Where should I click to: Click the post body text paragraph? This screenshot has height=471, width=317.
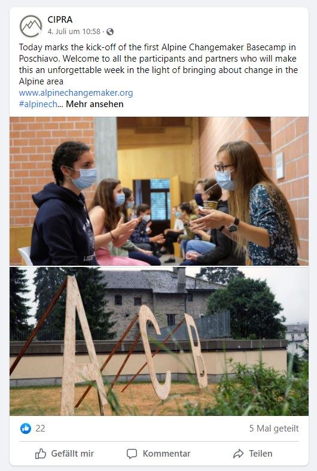click(x=158, y=64)
